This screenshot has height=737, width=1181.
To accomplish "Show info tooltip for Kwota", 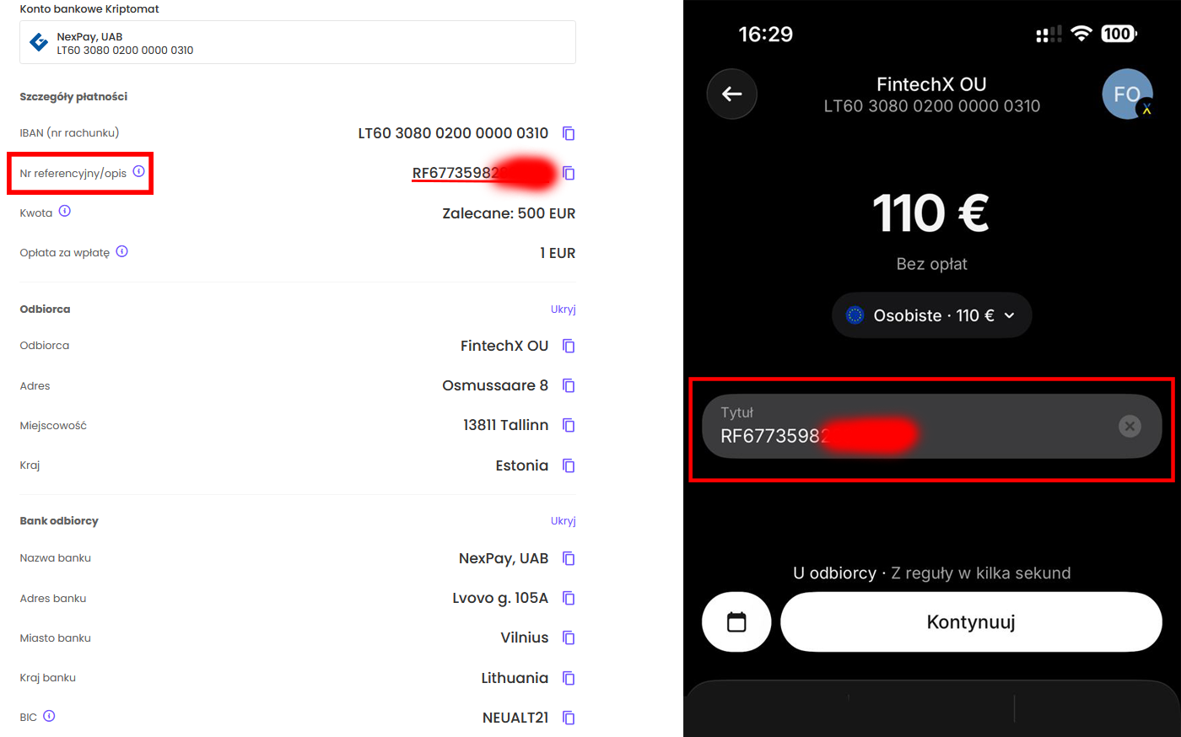I will (x=65, y=211).
